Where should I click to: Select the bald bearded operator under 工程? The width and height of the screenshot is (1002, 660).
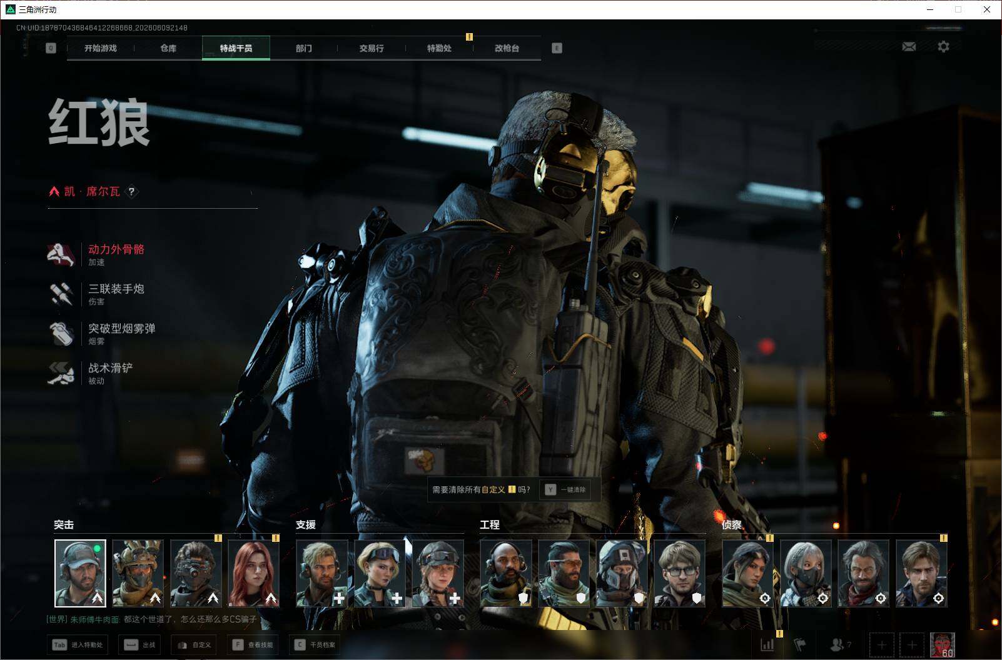coord(506,573)
